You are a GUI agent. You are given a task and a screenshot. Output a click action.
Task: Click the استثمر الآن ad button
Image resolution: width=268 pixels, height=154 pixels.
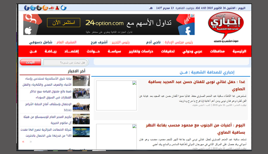click(64, 23)
